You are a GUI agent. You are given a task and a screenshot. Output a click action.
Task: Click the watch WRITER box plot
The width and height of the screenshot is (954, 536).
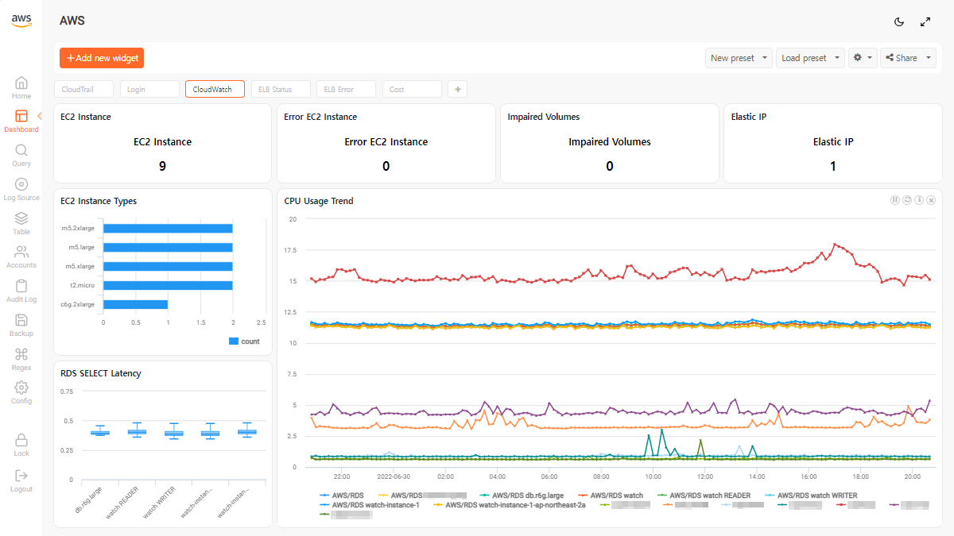point(173,433)
